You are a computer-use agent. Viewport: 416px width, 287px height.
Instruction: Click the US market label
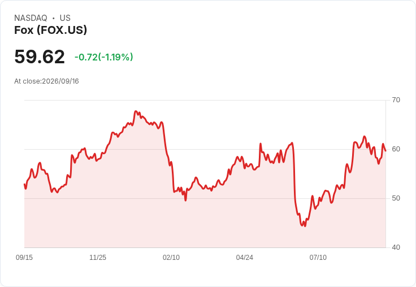(x=65, y=18)
